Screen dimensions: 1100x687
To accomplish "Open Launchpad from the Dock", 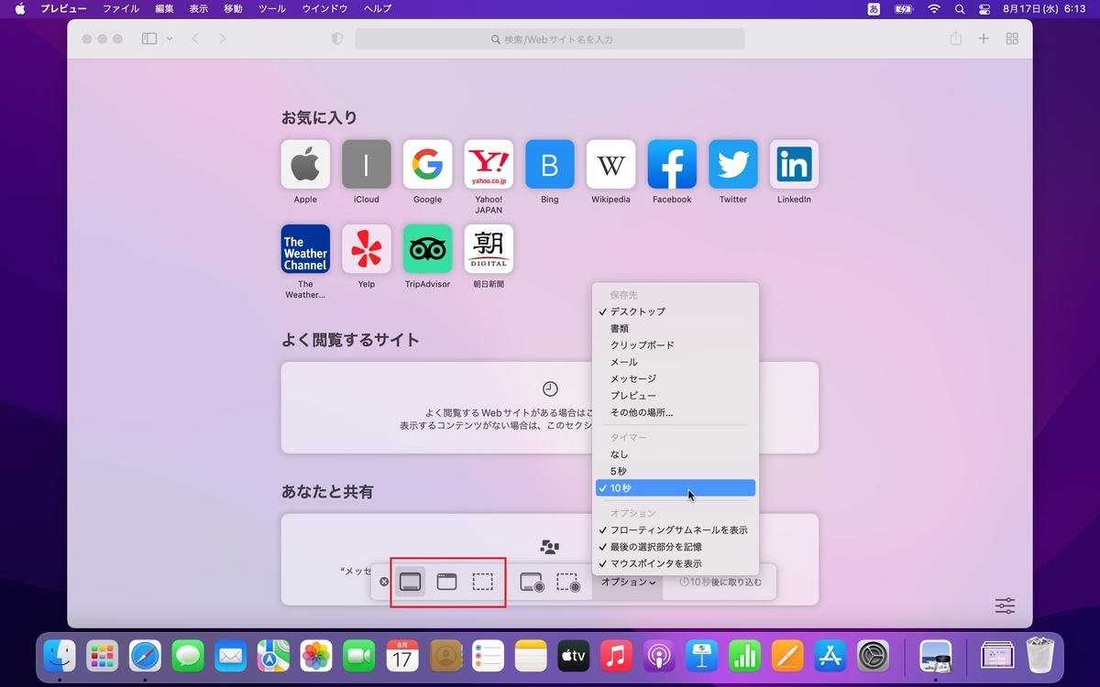I will [103, 656].
